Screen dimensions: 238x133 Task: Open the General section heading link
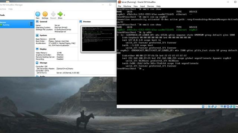[44, 22]
